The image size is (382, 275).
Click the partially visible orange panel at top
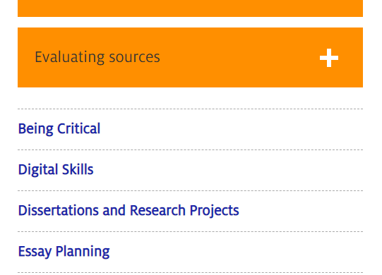pos(190,8)
